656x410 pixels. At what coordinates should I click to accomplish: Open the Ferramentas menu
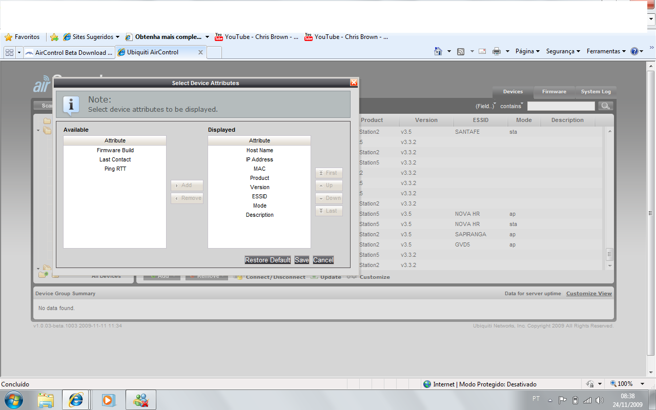606,51
